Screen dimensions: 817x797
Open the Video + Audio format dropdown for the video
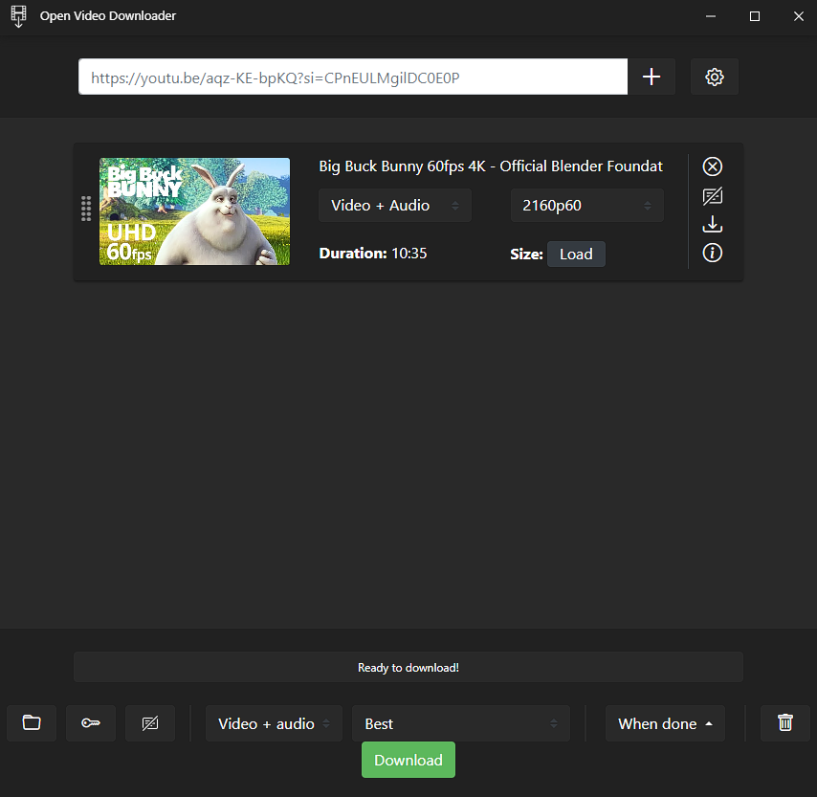[395, 206]
